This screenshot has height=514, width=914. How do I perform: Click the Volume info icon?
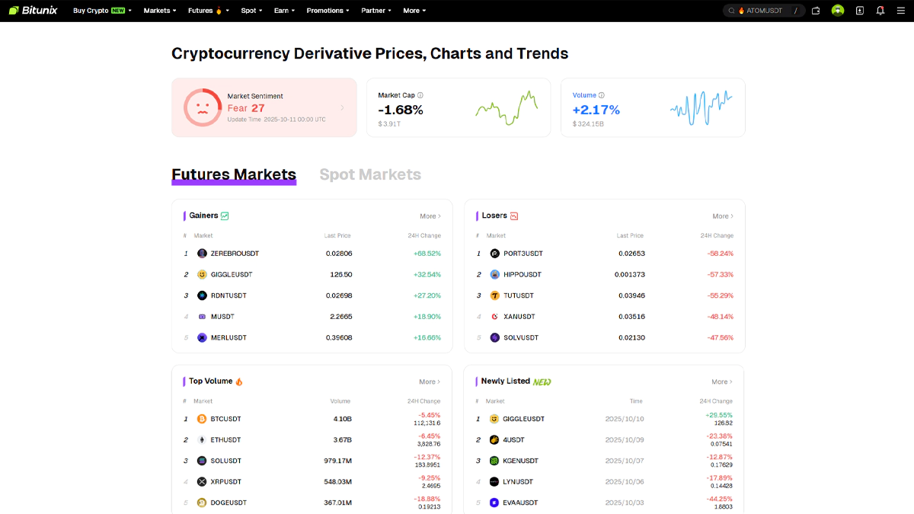pyautogui.click(x=602, y=95)
